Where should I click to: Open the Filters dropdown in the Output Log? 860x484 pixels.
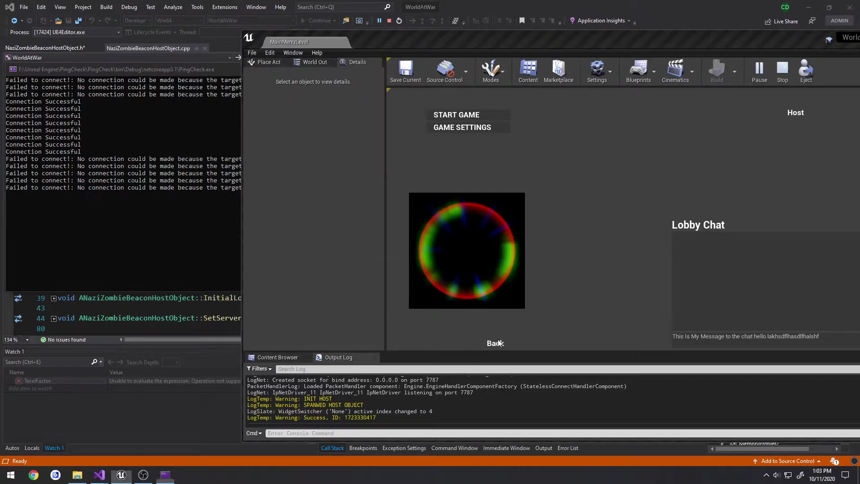coord(259,369)
